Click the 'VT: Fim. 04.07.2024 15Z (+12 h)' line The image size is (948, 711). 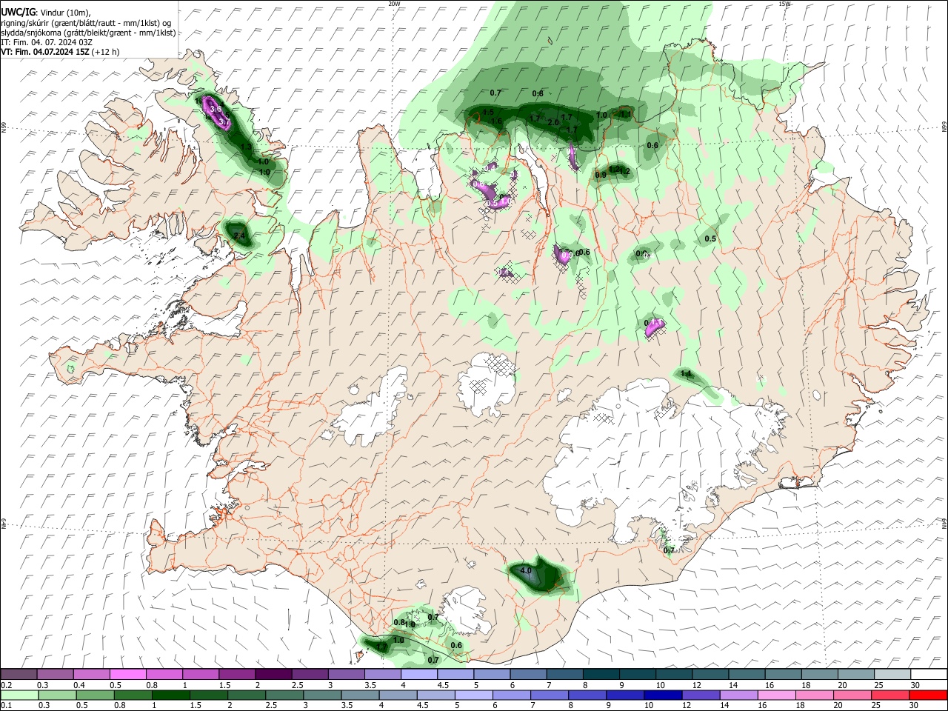pyautogui.click(x=60, y=52)
